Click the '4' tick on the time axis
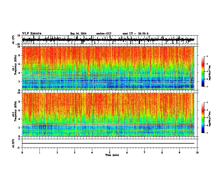The width and height of the screenshot is (222, 171). tap(92, 153)
